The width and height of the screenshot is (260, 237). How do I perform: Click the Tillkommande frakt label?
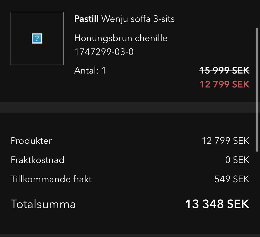click(51, 179)
